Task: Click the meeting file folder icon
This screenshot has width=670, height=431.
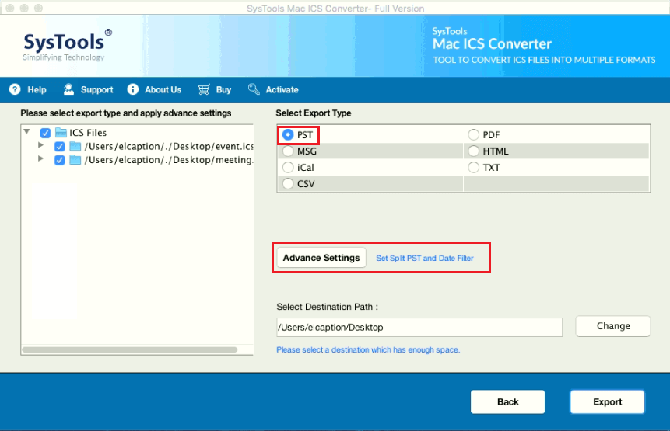Action: click(x=75, y=160)
